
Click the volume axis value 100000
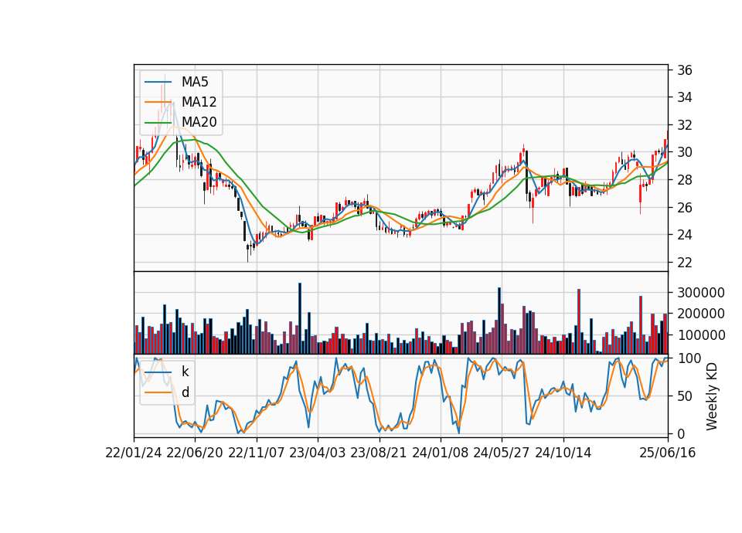(701, 335)
